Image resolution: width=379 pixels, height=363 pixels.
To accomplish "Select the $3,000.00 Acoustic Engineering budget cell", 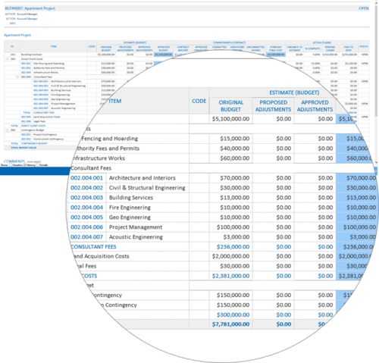I will tap(236, 237).
